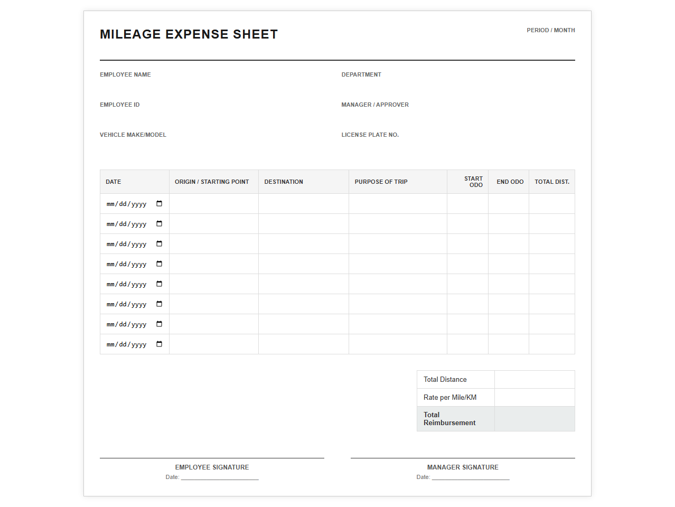The image size is (675, 507).
Task: Click the employee signature Date line
Action: (220, 476)
